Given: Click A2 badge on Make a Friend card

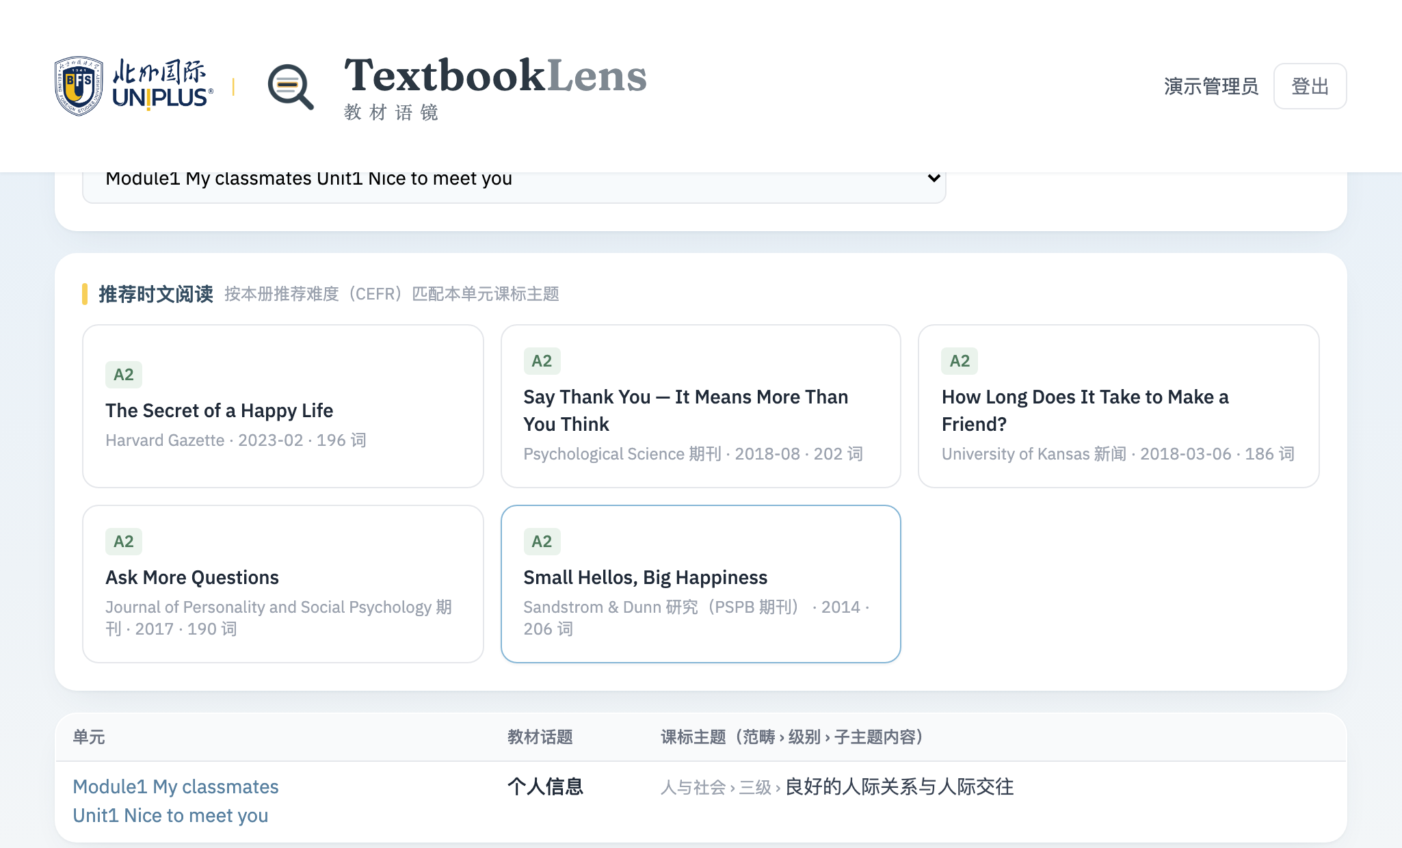Looking at the screenshot, I should 960,361.
